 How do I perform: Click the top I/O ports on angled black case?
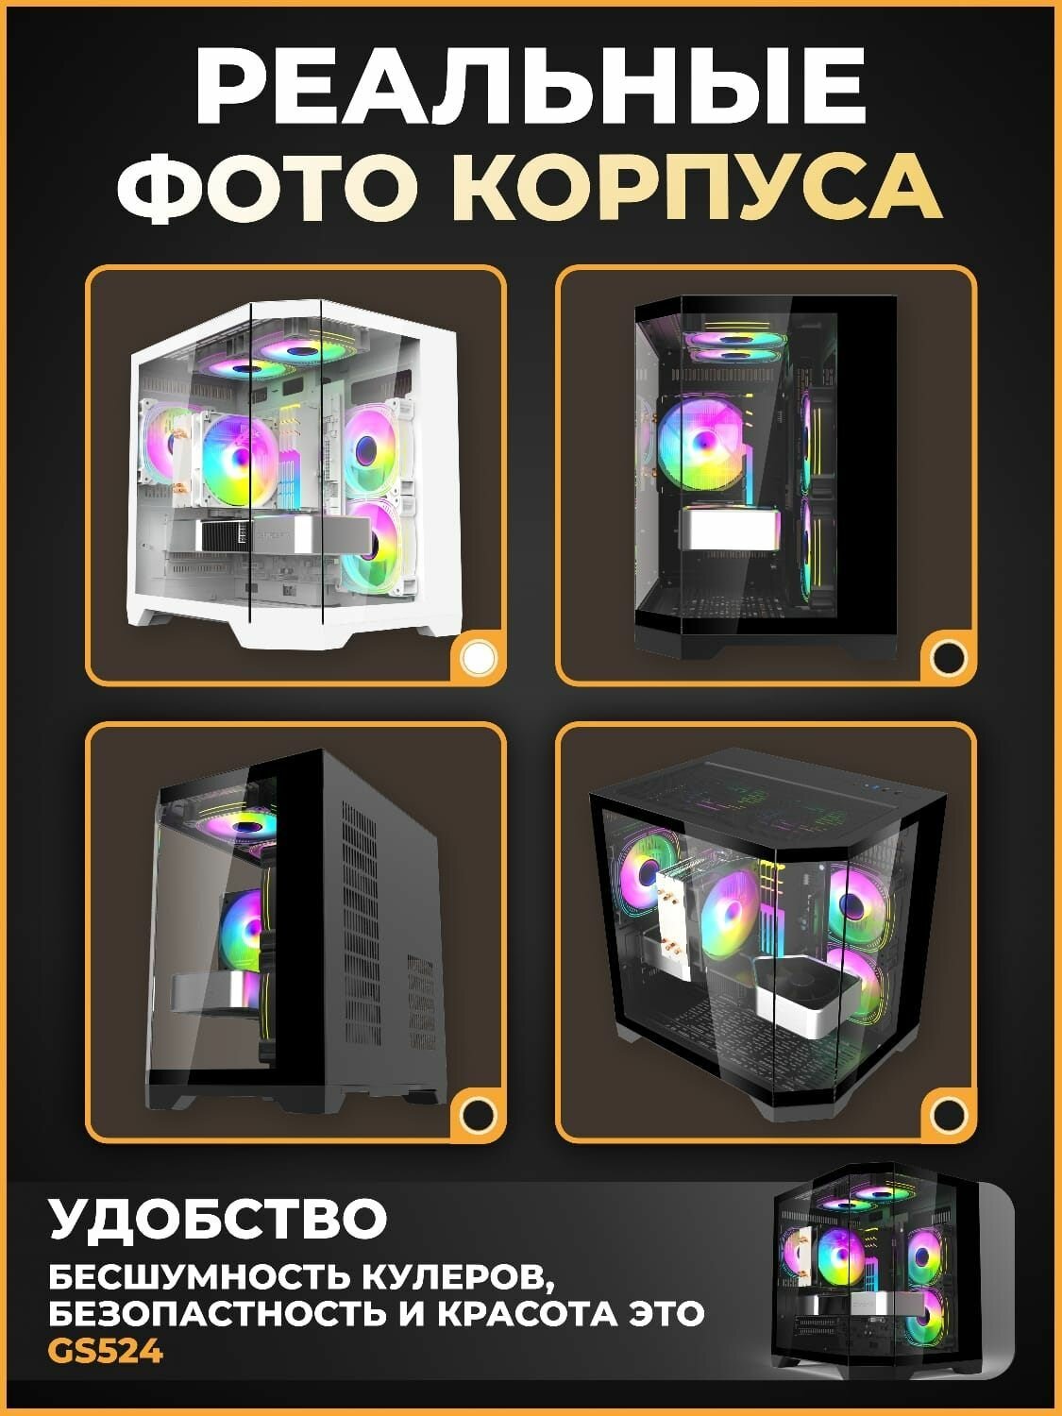coord(874,782)
